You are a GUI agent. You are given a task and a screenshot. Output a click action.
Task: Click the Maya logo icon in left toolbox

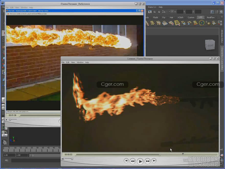[x=4, y=142]
